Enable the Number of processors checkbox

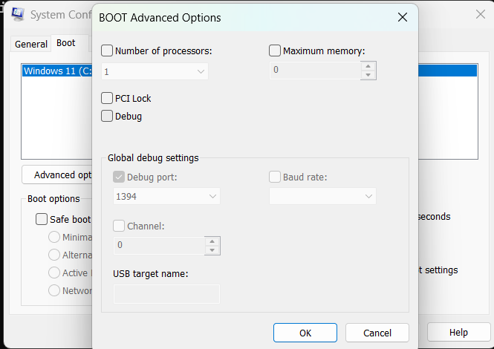click(x=107, y=50)
